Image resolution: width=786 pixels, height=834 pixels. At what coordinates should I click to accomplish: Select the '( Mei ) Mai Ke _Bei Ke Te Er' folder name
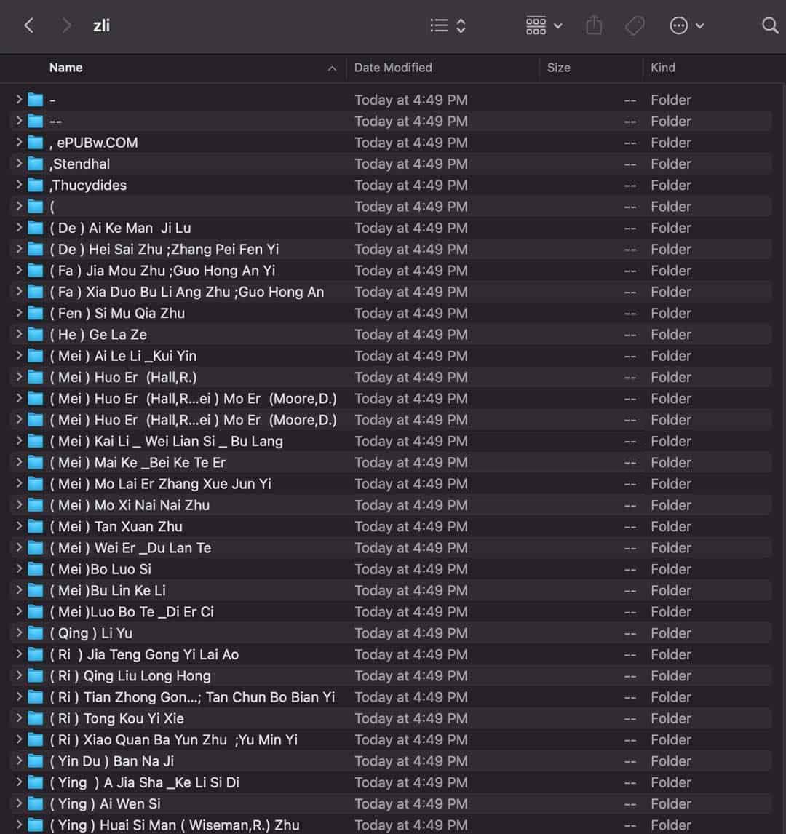click(138, 462)
